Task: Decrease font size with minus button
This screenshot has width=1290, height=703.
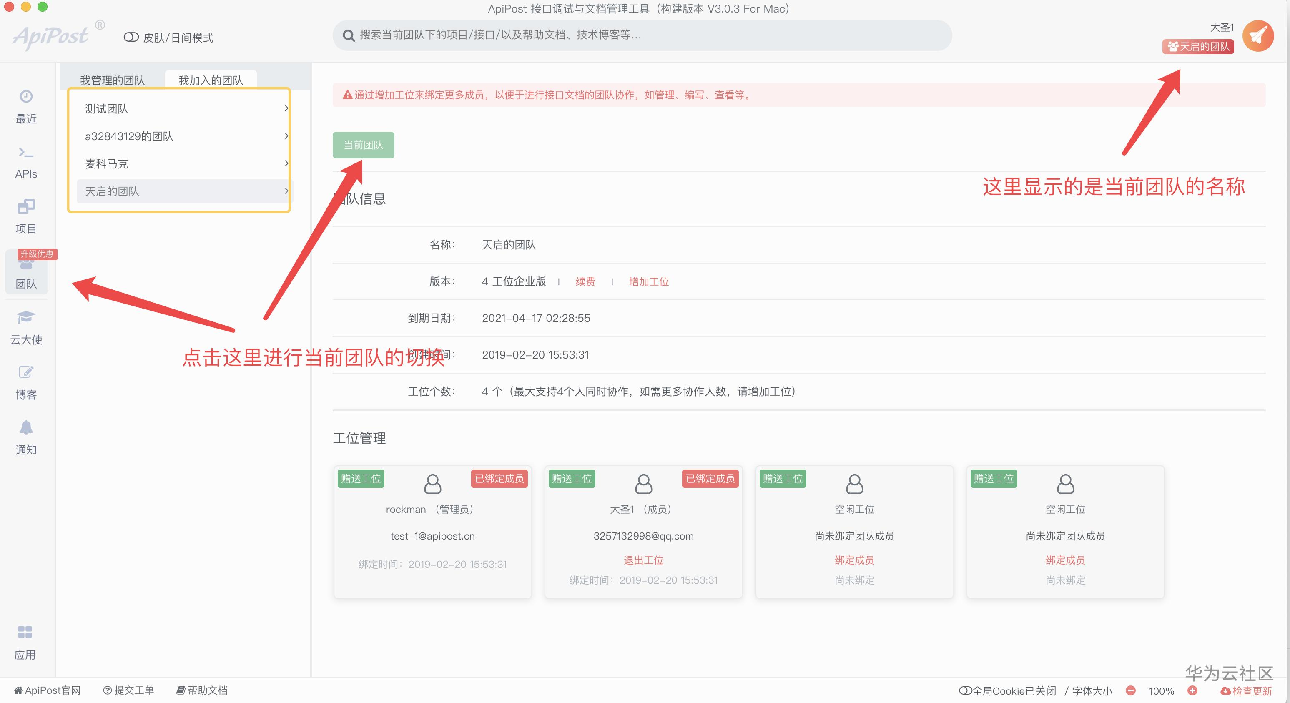Action: [1130, 690]
